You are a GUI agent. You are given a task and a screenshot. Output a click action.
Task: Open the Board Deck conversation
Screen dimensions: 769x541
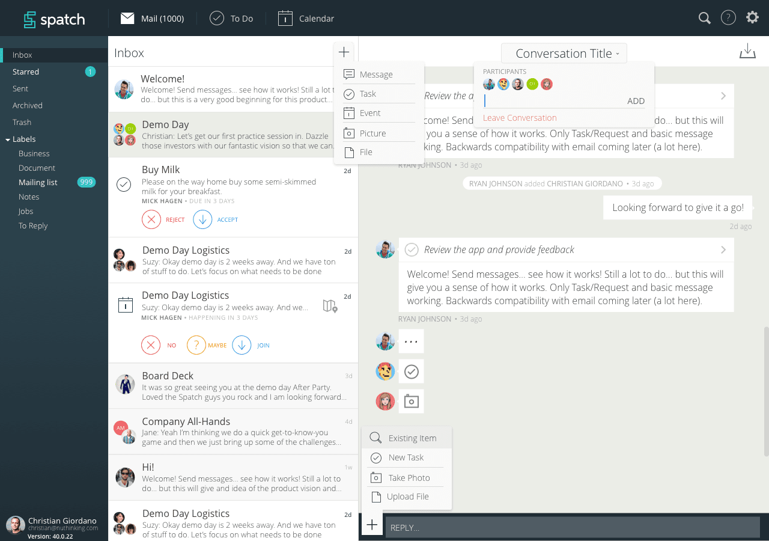233,386
